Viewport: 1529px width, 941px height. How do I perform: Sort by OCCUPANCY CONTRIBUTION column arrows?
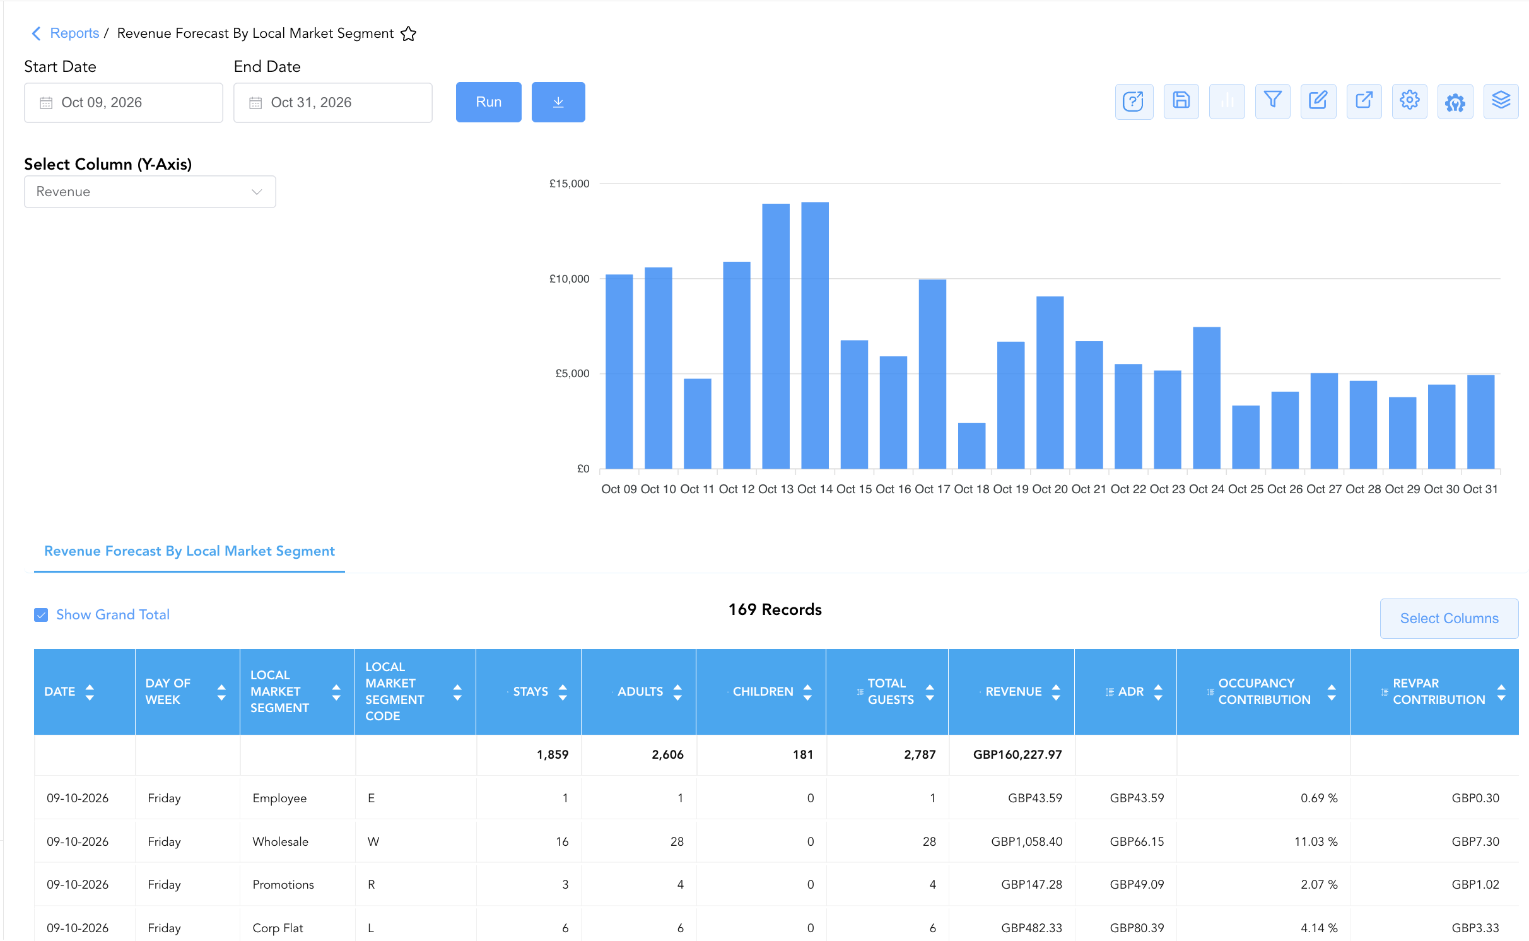pos(1332,692)
